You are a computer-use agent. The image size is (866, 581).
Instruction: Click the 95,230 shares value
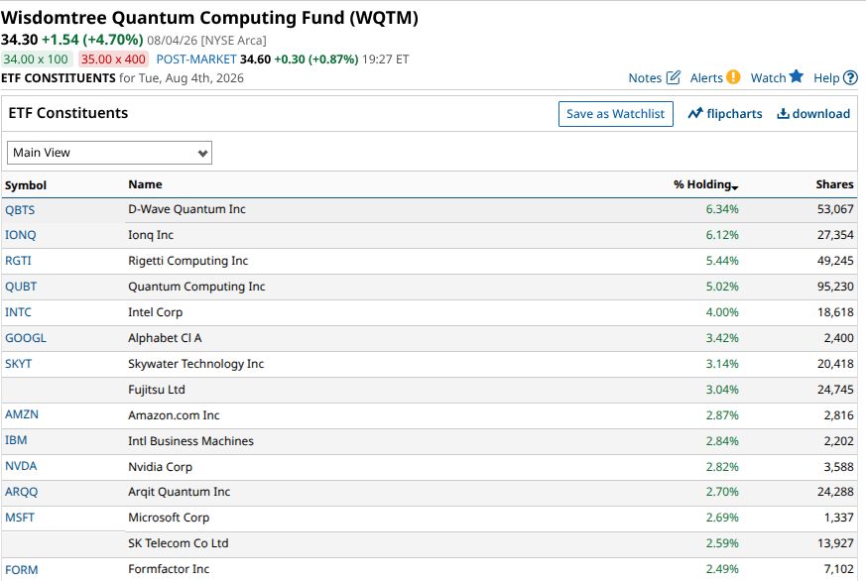click(835, 287)
